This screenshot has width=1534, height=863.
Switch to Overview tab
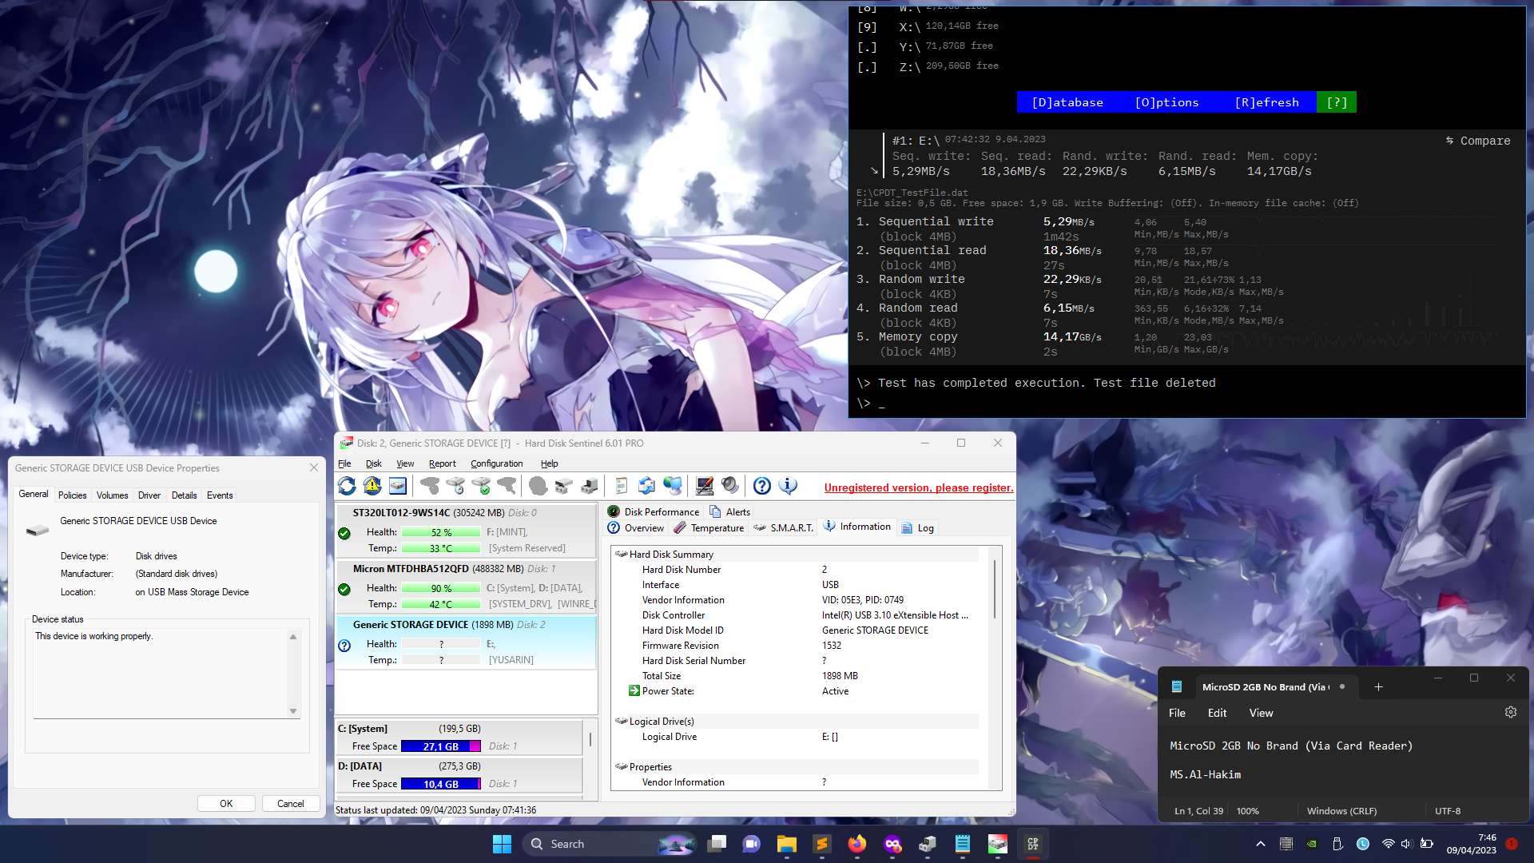636,528
